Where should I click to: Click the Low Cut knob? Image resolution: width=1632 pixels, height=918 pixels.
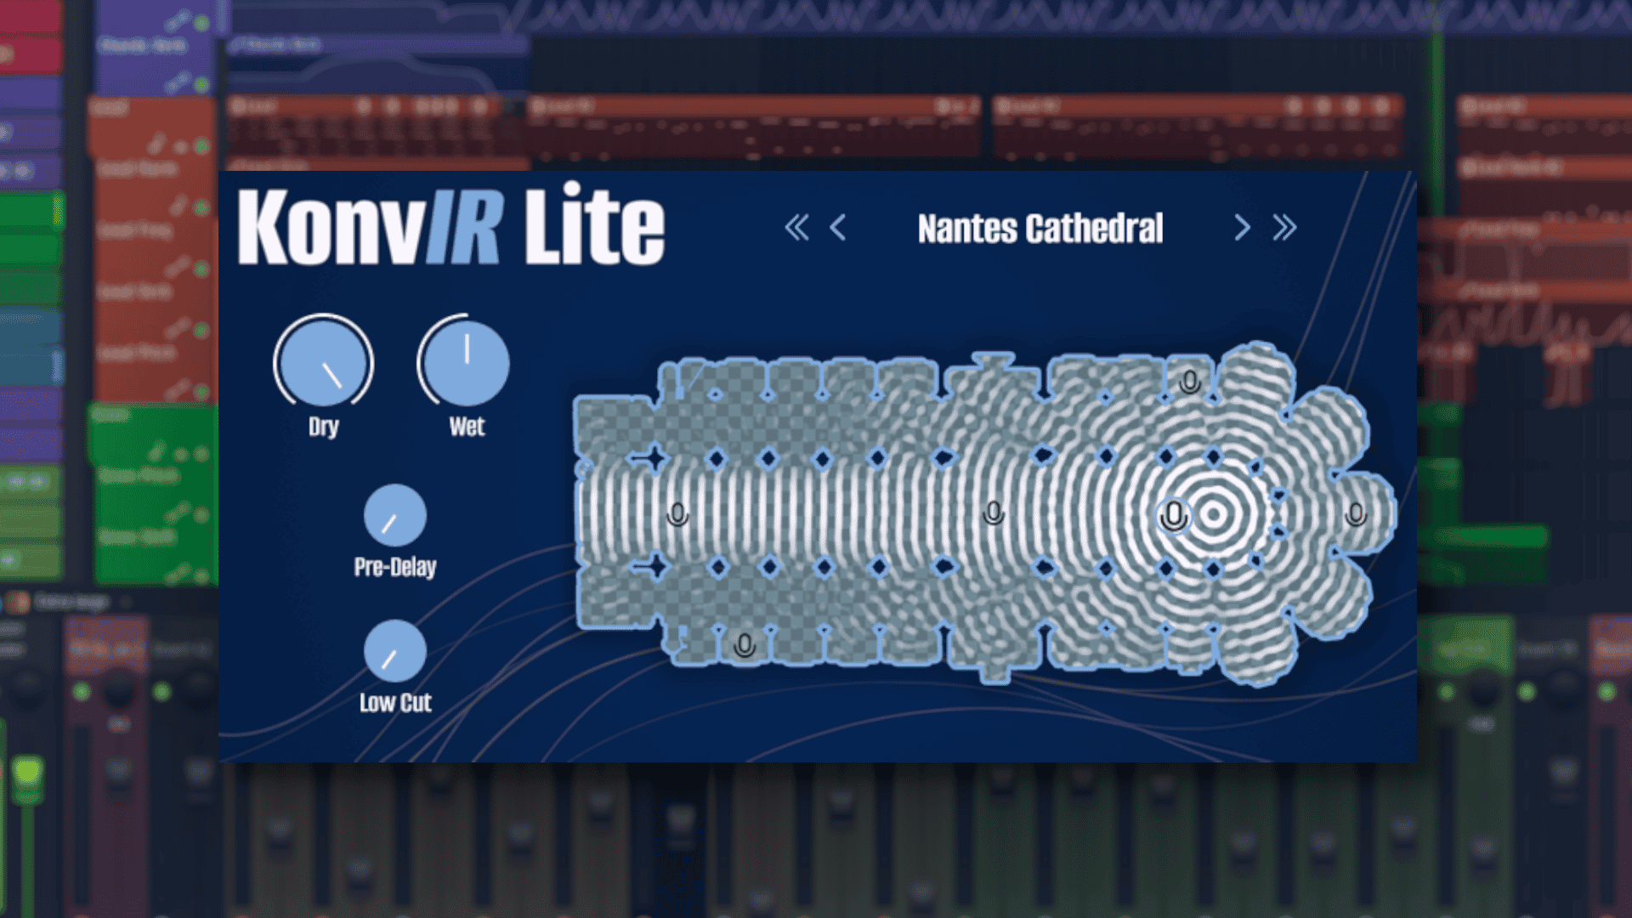point(395,651)
